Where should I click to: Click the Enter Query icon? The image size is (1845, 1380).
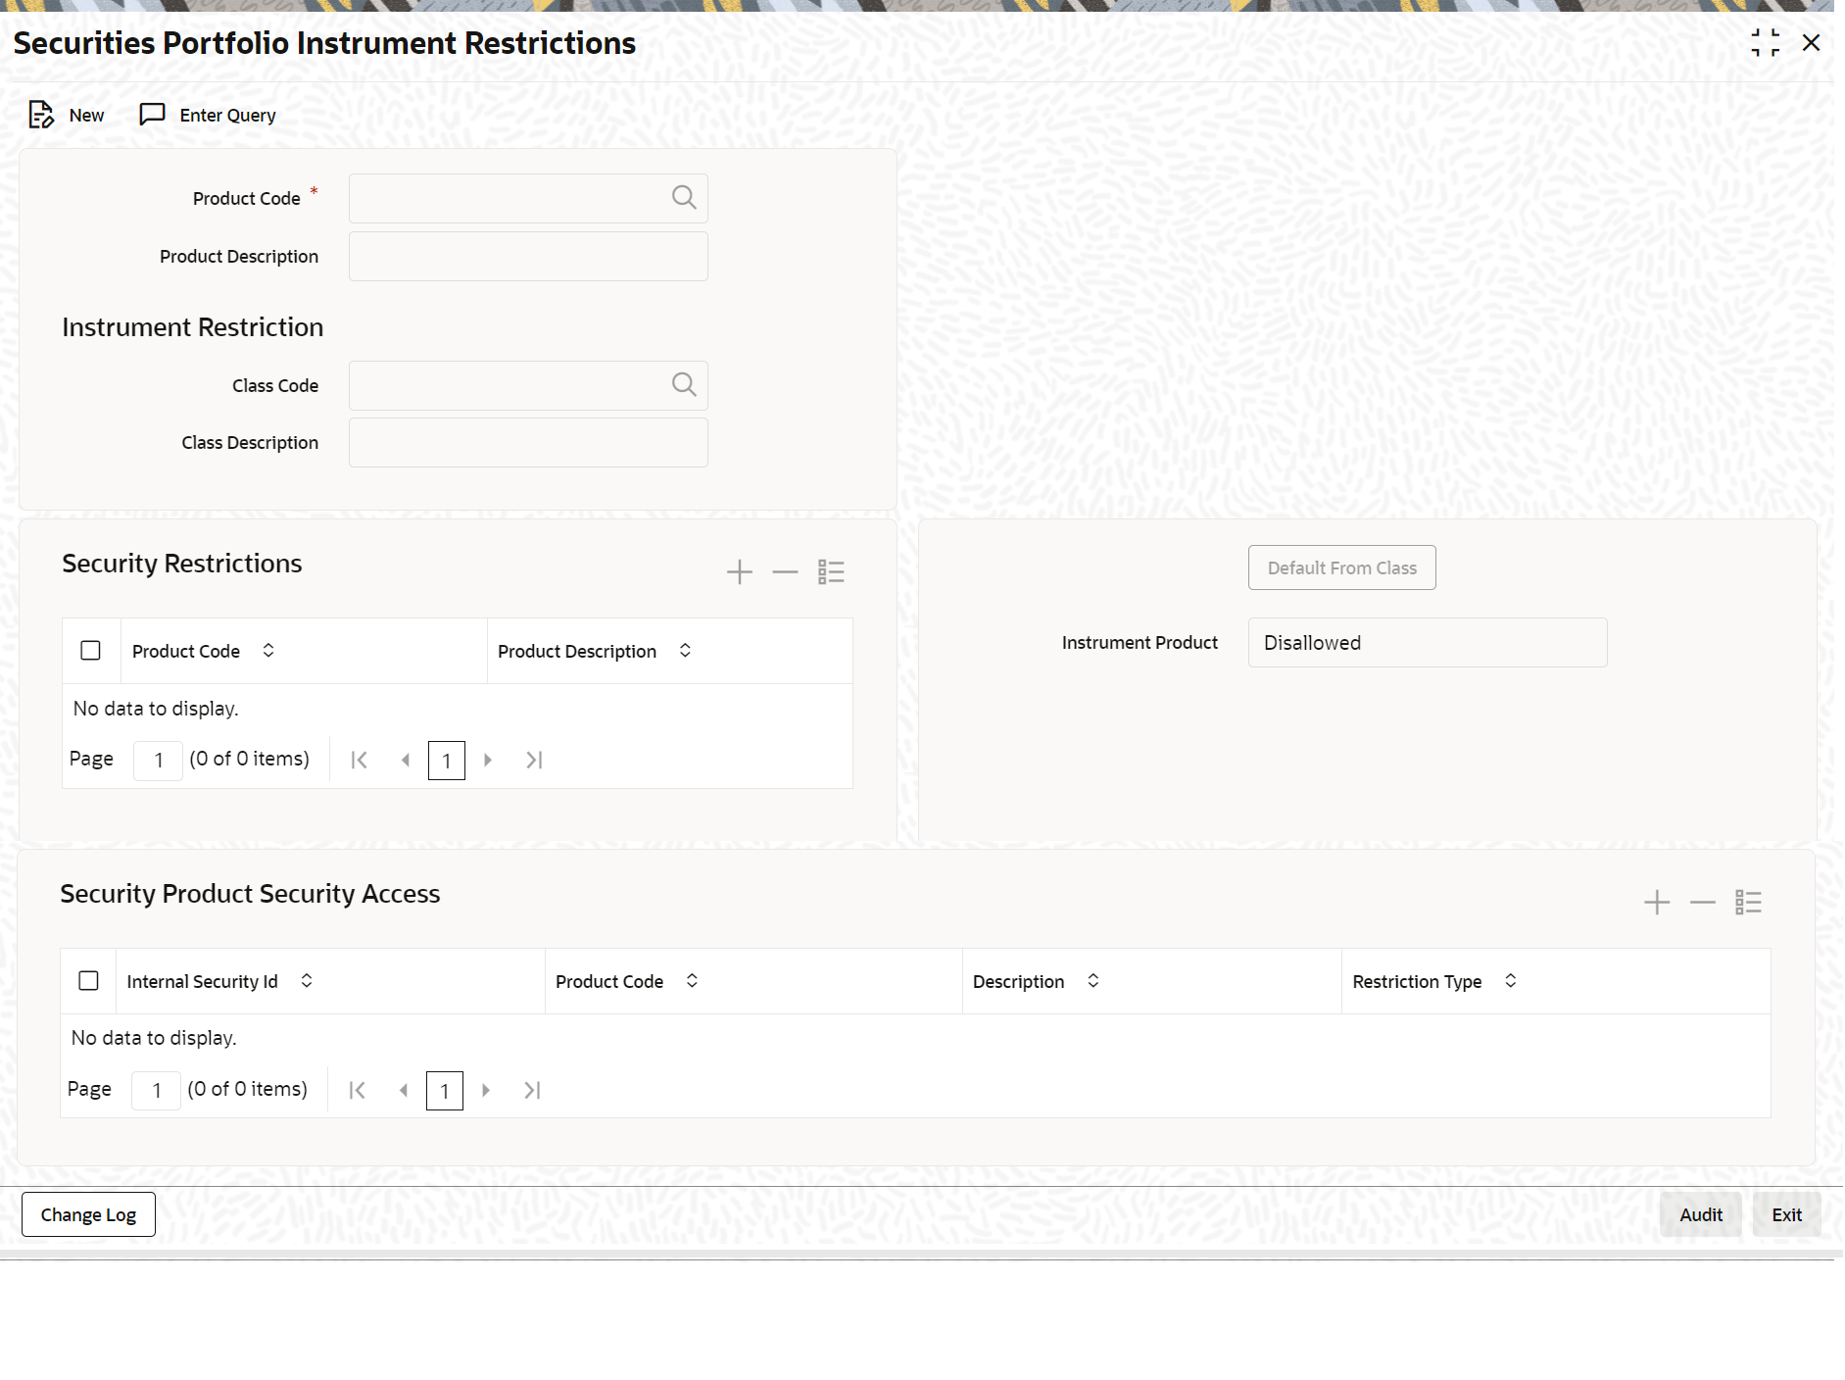click(x=152, y=115)
